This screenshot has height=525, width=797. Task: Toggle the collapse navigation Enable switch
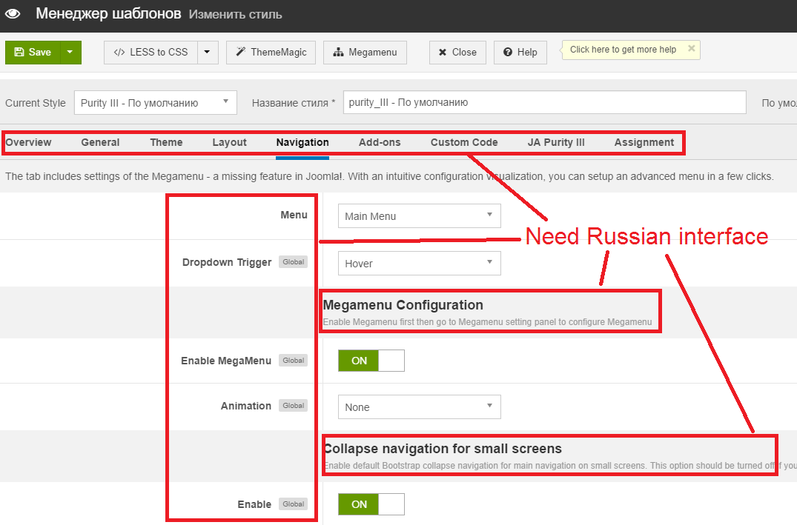pos(371,504)
